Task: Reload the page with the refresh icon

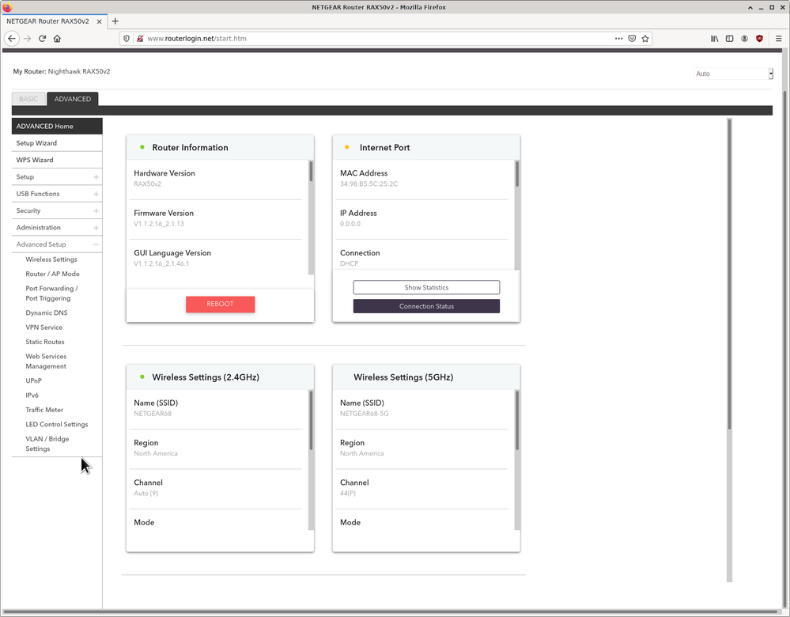Action: (43, 38)
